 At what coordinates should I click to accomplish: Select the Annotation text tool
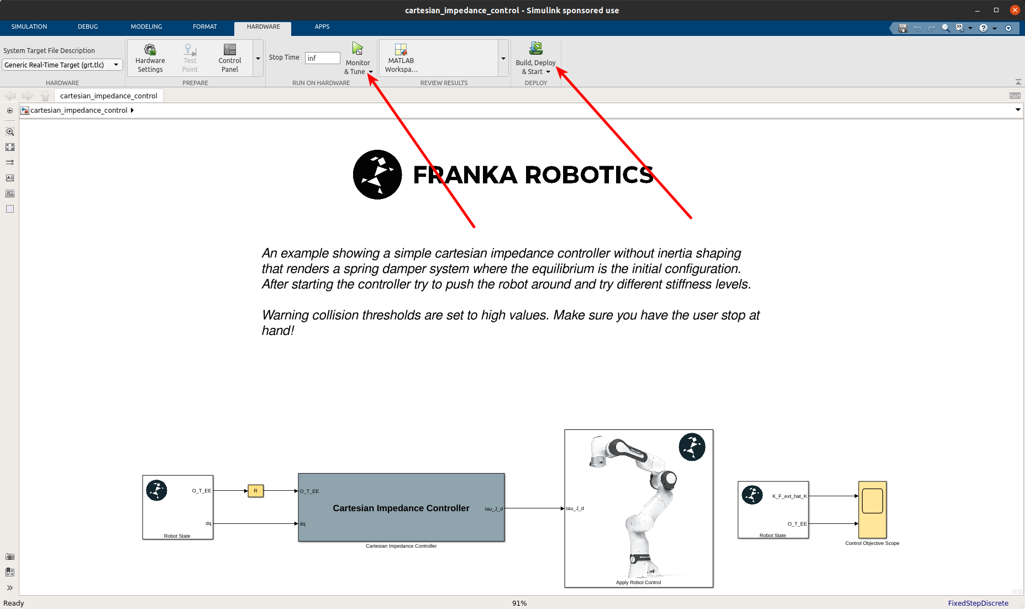point(10,178)
